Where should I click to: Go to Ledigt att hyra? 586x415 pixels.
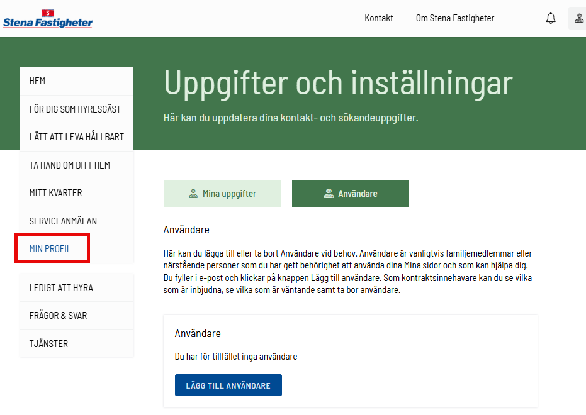point(61,288)
